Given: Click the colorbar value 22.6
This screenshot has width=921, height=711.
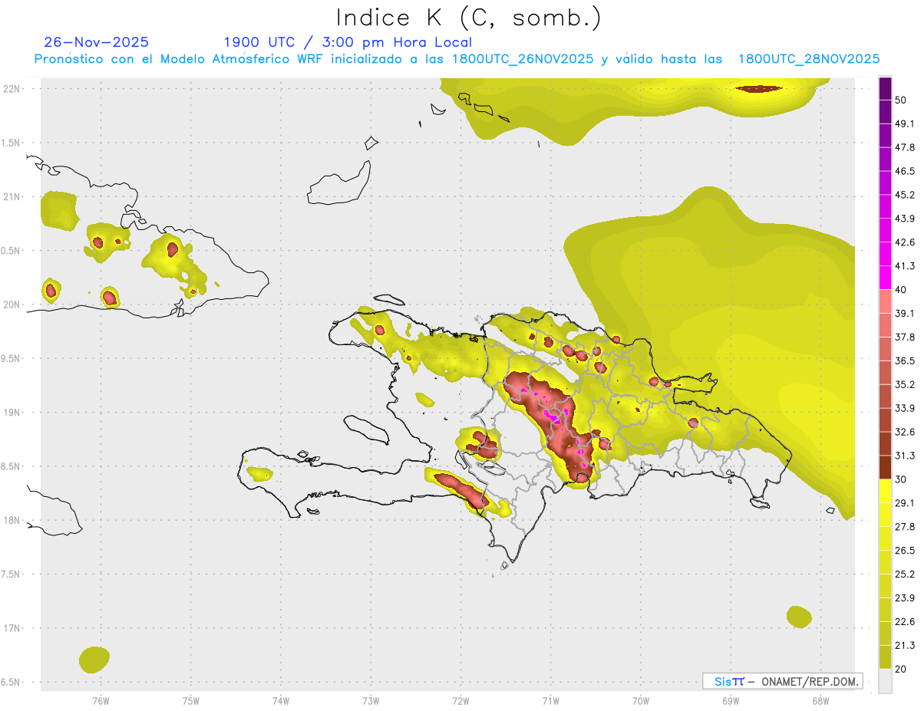Looking at the screenshot, I should tap(905, 622).
